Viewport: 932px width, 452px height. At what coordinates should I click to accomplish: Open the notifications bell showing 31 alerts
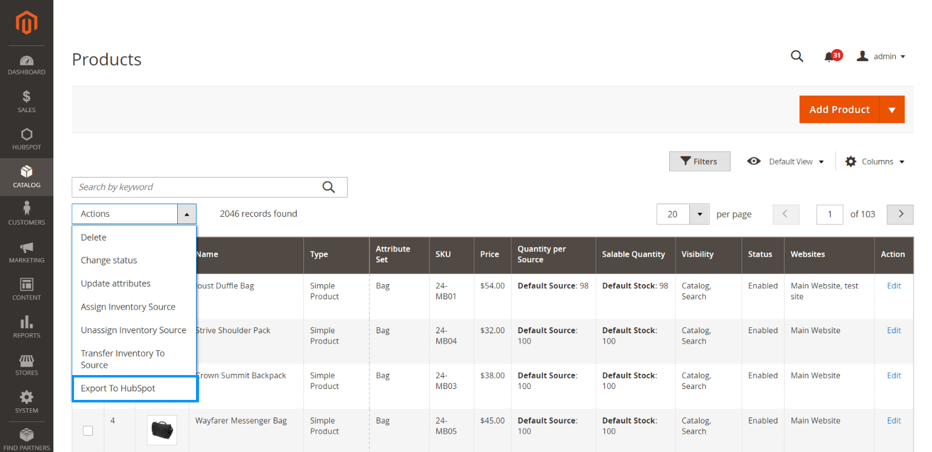(x=831, y=56)
